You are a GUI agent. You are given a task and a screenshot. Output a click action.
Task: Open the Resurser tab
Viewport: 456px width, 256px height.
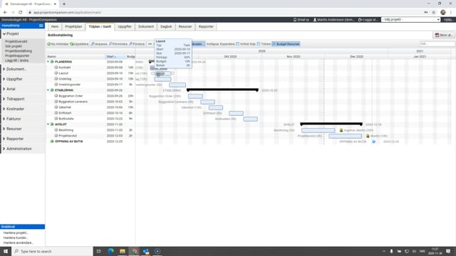pos(185,27)
